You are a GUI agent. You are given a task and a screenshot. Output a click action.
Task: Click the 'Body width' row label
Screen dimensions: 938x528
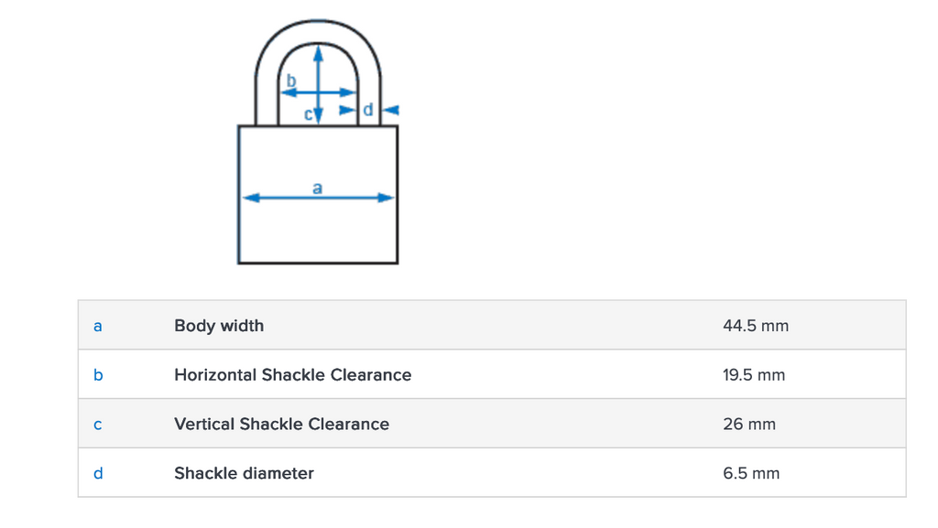[219, 326]
